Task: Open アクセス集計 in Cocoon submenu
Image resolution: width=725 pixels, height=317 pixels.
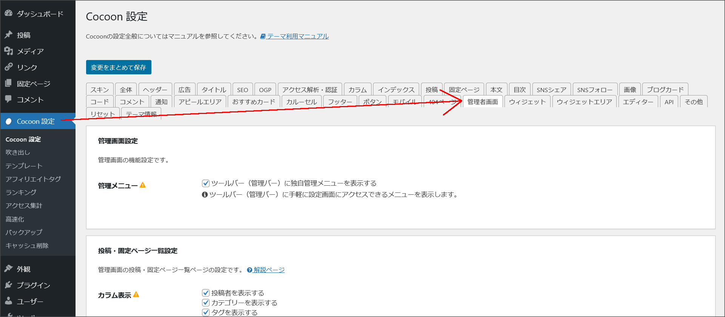Action: (24, 205)
